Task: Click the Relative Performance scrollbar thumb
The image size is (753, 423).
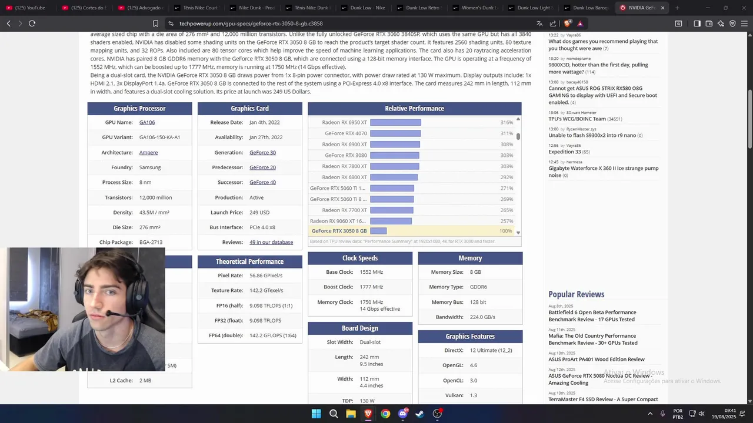Action: 518,136
